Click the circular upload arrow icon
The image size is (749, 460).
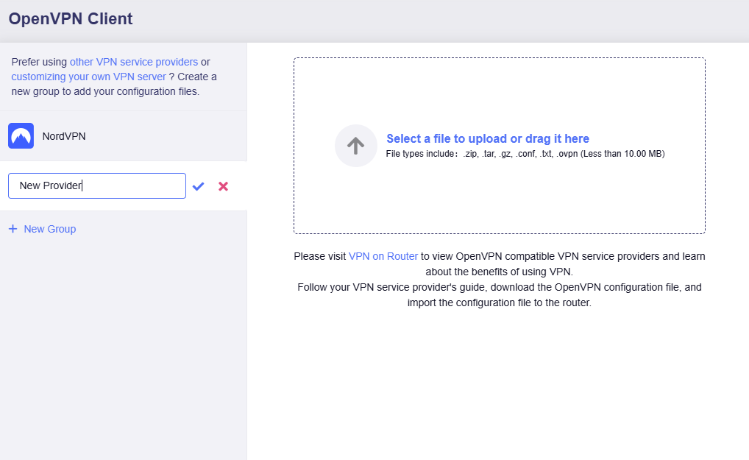(x=355, y=146)
